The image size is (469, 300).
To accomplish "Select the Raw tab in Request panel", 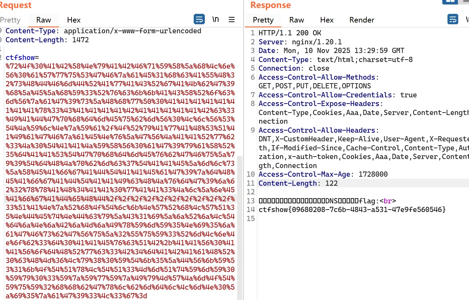I will coord(44,20).
